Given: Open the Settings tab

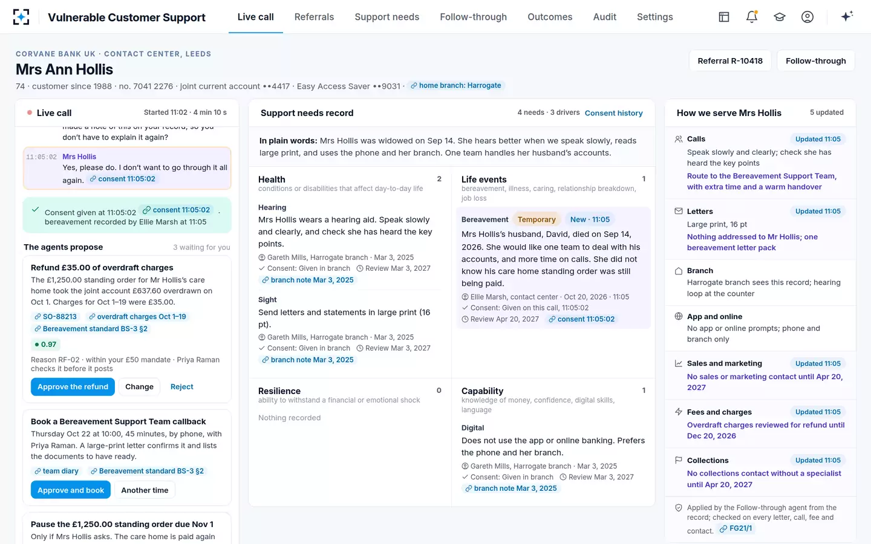Looking at the screenshot, I should point(655,17).
